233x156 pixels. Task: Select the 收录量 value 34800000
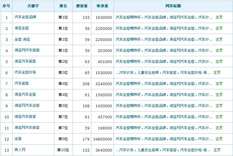click(x=102, y=139)
